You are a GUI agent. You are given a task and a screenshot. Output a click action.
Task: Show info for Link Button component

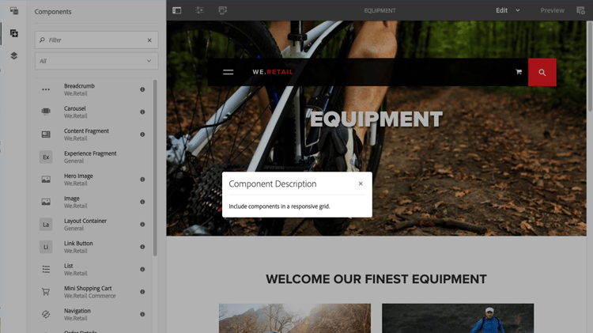pos(142,247)
